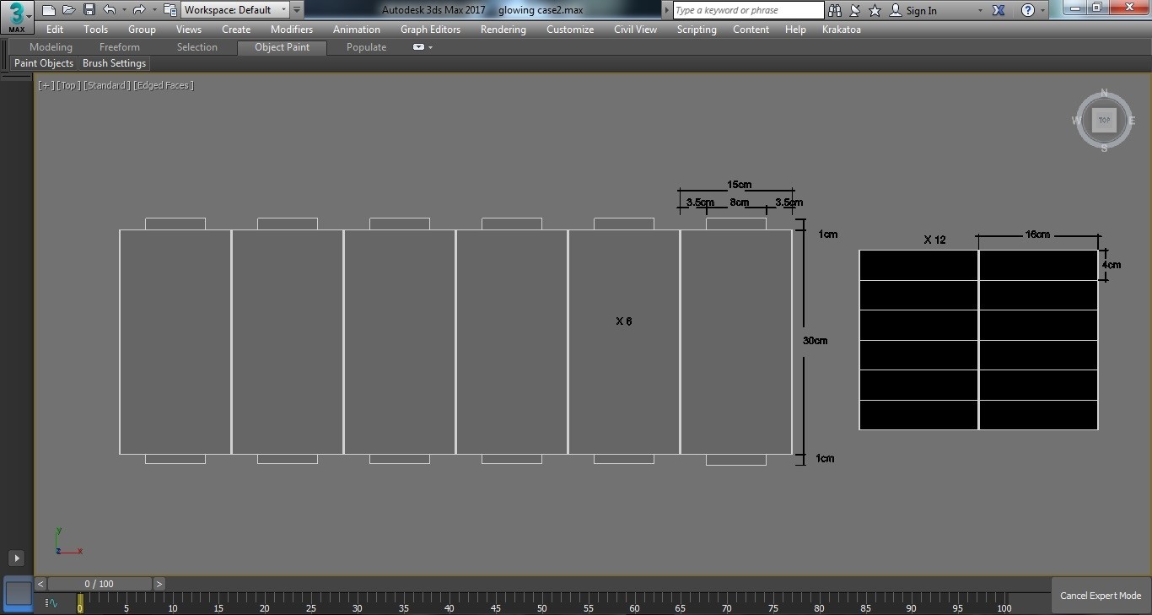This screenshot has width=1152, height=615.
Task: Step to previous frame on time slider
Action: (x=40, y=584)
